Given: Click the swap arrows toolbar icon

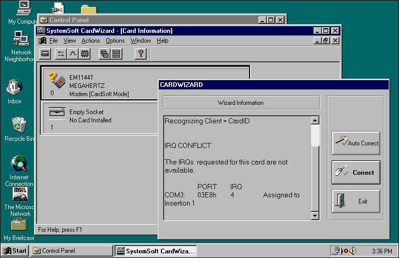Looking at the screenshot, I should click(x=61, y=53).
